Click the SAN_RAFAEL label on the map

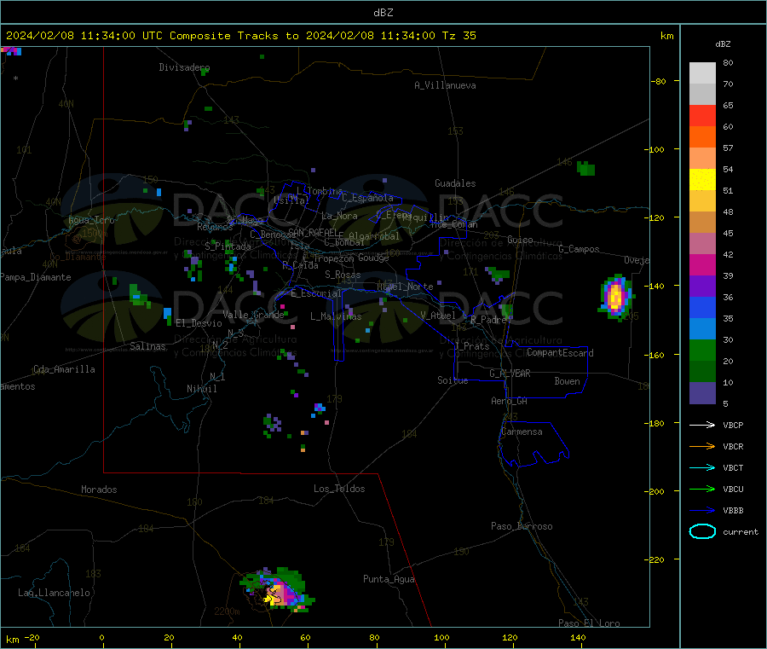tap(313, 232)
